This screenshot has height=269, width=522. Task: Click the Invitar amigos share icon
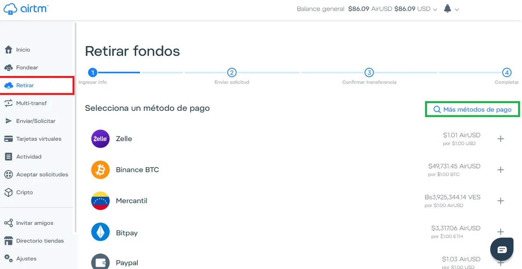coord(8,223)
